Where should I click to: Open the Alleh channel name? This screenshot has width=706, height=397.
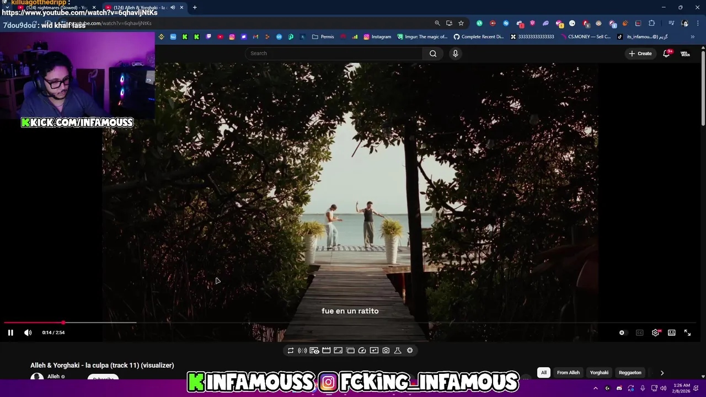54,377
